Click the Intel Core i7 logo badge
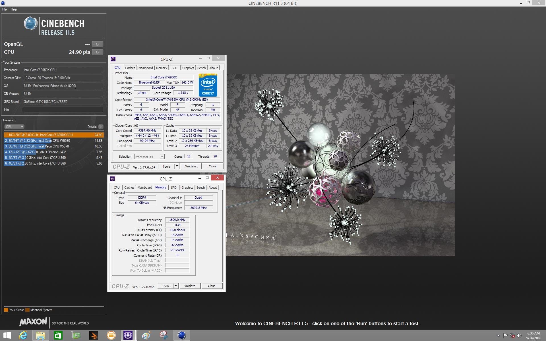The width and height of the screenshot is (546, 341). 208,85
